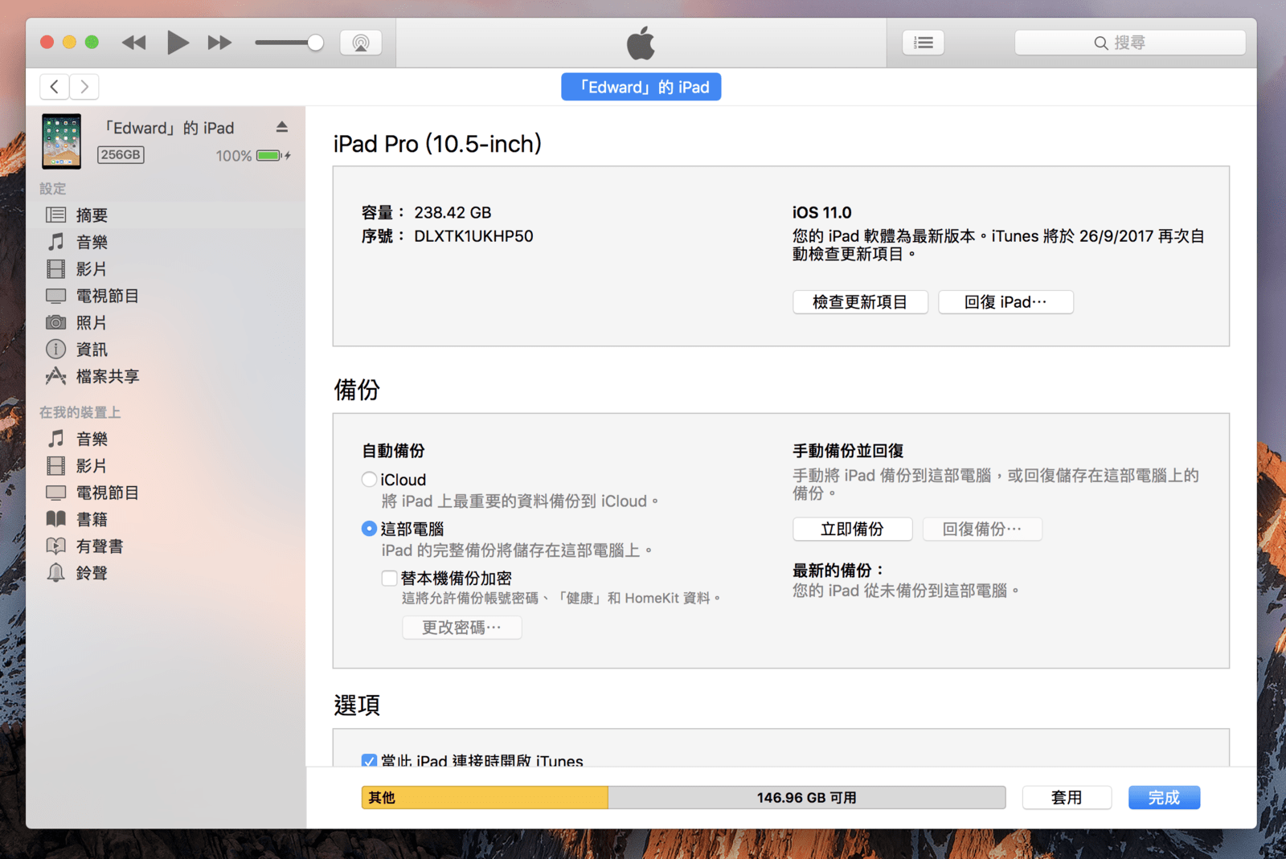This screenshot has width=1286, height=859.
Task: Open 摘要 in the settings sidebar
Action: pos(92,215)
